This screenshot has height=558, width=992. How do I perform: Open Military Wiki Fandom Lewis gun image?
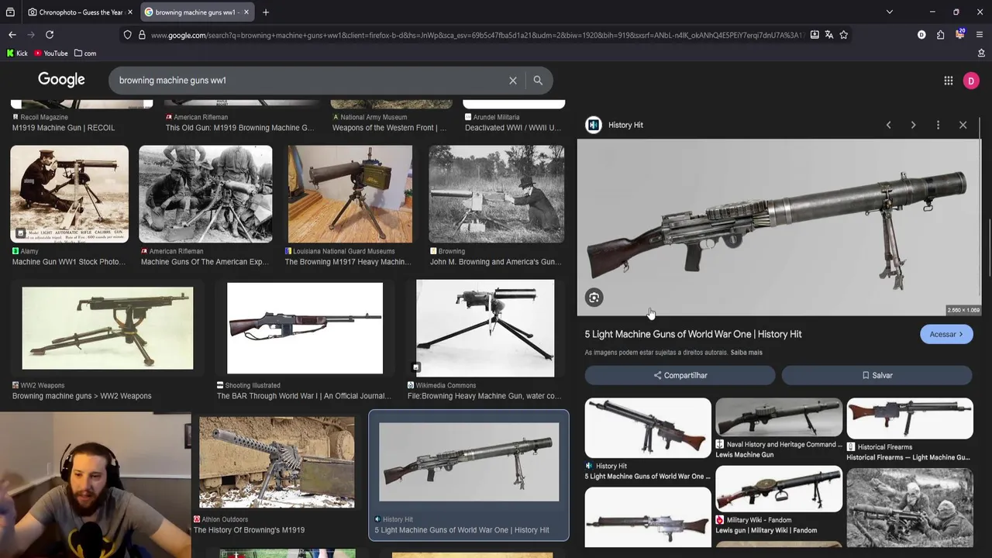click(x=779, y=489)
